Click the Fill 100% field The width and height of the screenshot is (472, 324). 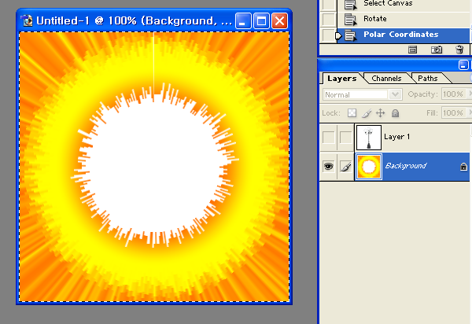[x=453, y=112]
